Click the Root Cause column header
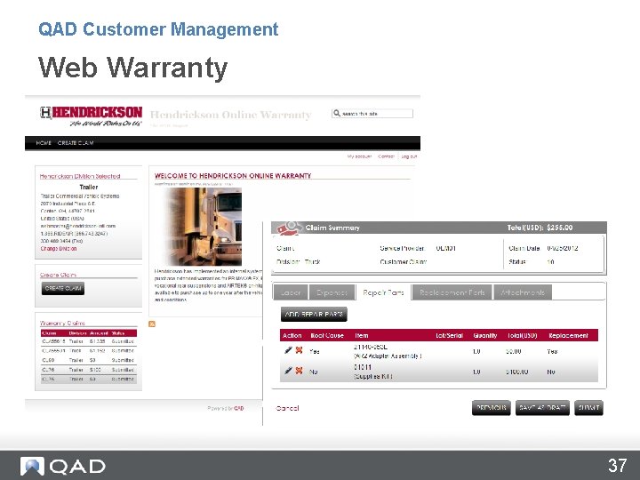Screen dimensions: 640x480 (327, 335)
